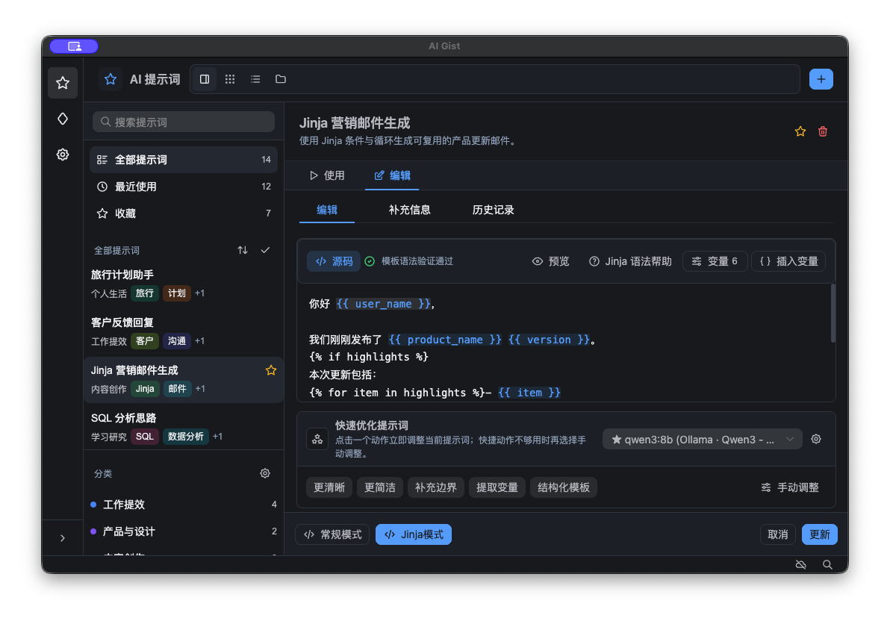Switch to folder view
This screenshot has height=621, width=890.
pyautogui.click(x=281, y=79)
